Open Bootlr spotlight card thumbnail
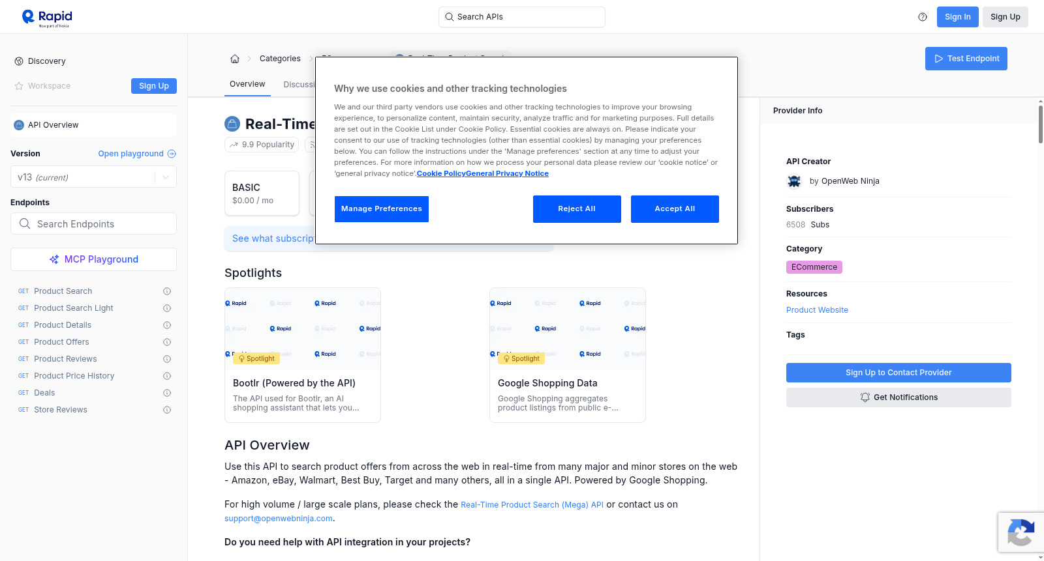 coord(303,328)
